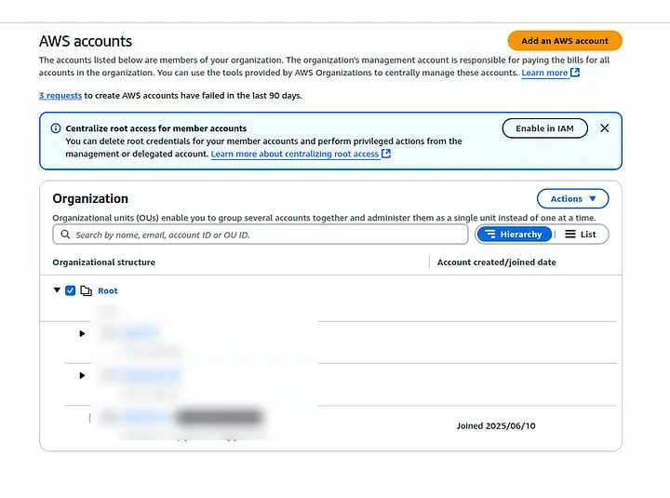The height and width of the screenshot is (498, 670).
Task: Open Learn more about centralizing root access
Action: point(295,154)
